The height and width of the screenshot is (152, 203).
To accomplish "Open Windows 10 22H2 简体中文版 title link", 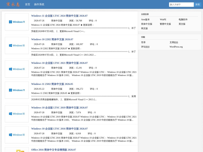I will click(52, 39).
